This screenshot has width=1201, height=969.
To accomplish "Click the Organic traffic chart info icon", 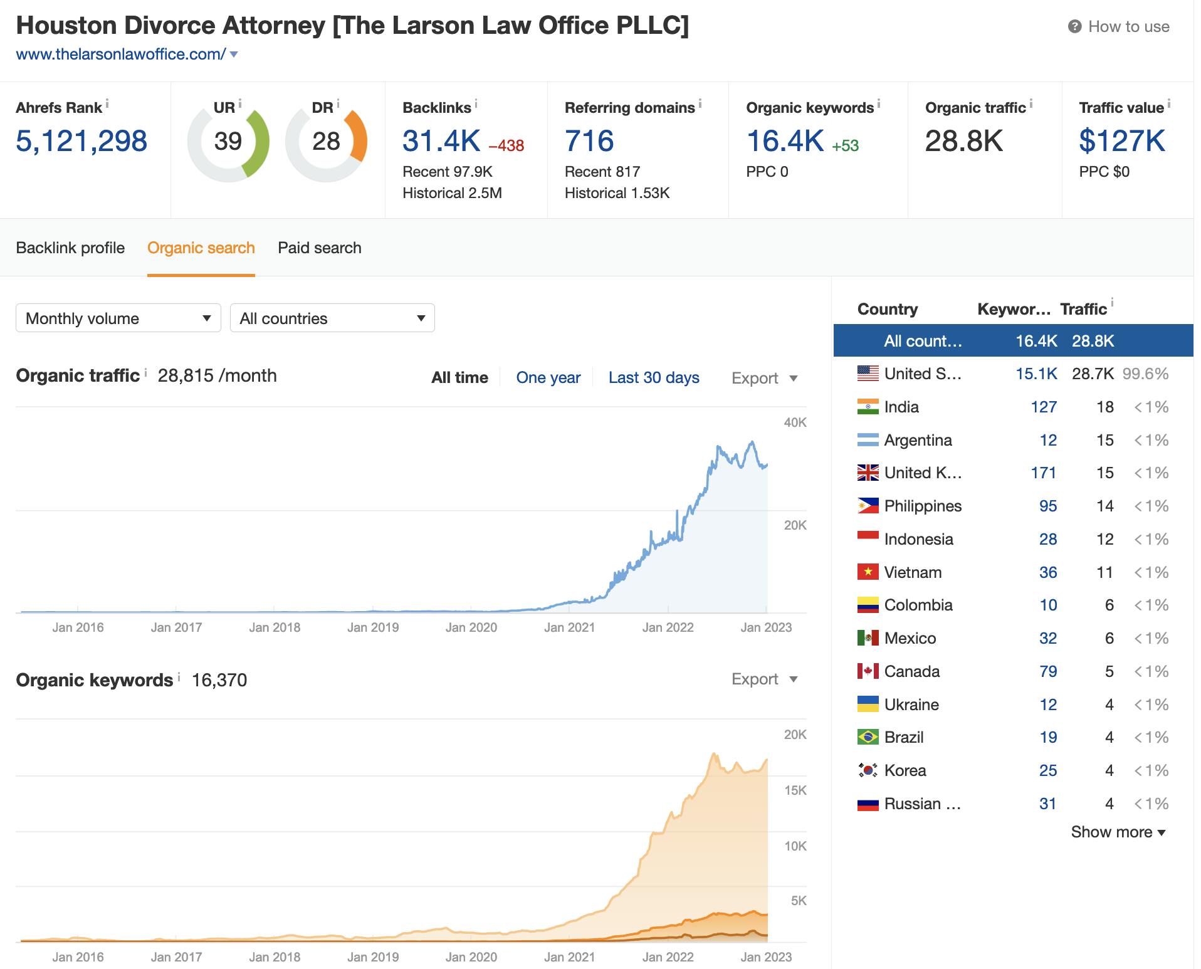I will tap(145, 372).
